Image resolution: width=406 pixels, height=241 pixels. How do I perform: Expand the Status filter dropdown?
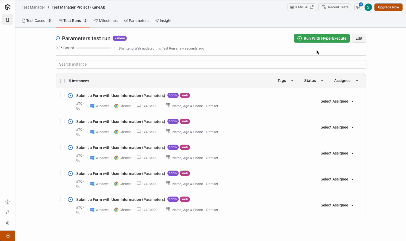coord(314,81)
